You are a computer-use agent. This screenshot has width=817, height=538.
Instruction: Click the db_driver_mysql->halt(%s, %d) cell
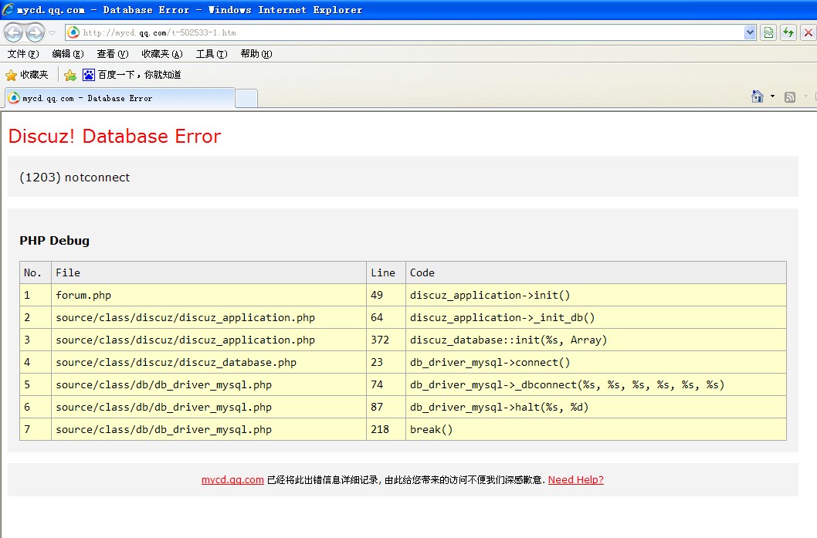pos(596,407)
